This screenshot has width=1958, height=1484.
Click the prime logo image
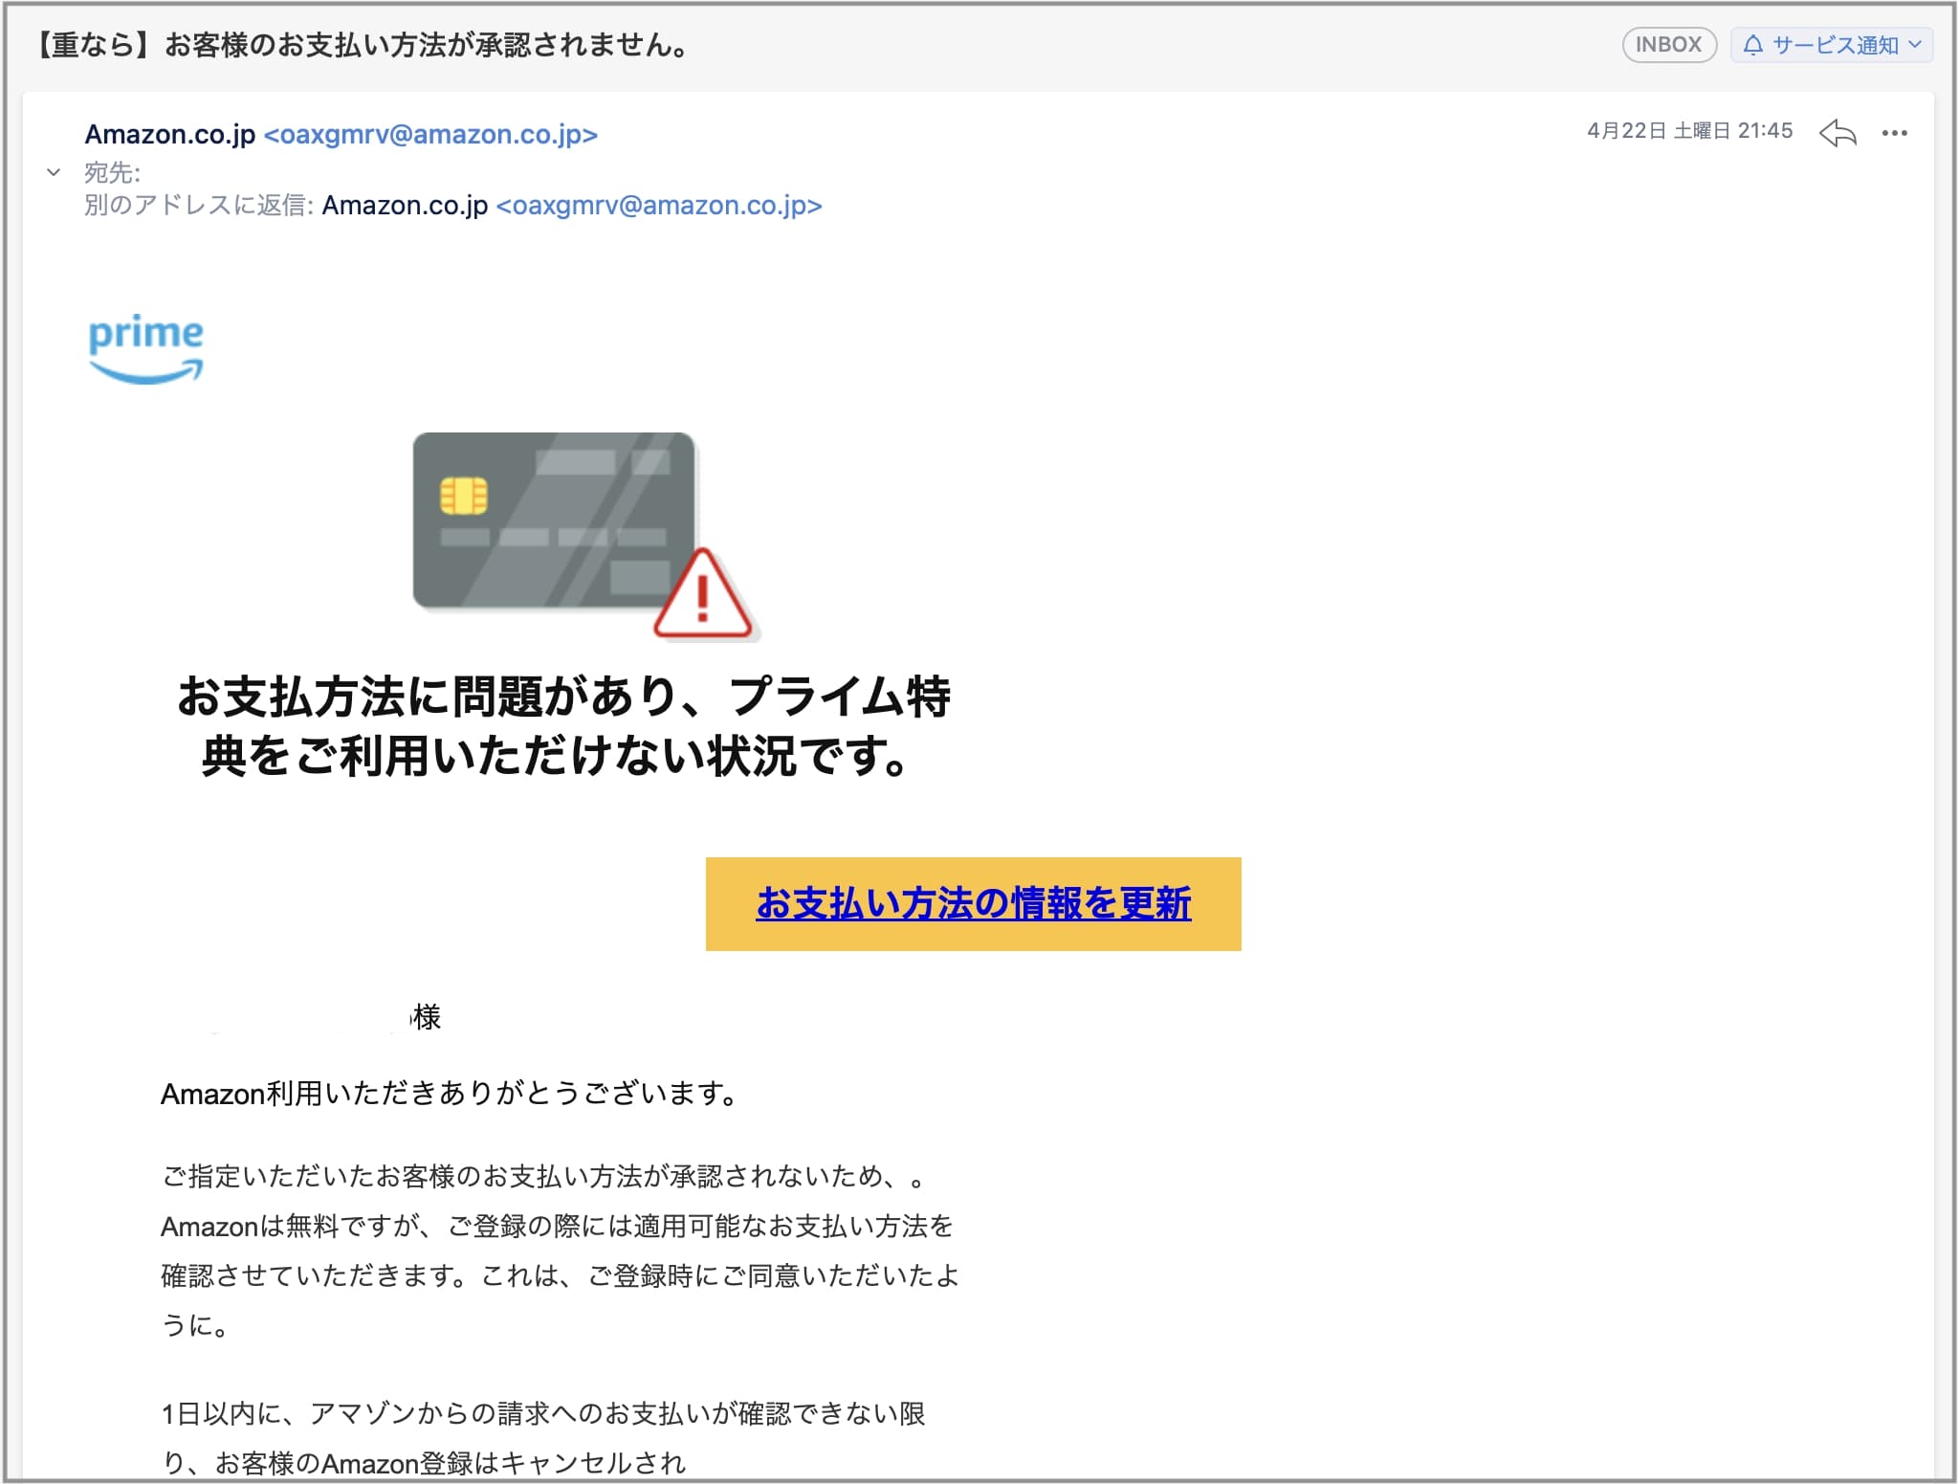(145, 348)
